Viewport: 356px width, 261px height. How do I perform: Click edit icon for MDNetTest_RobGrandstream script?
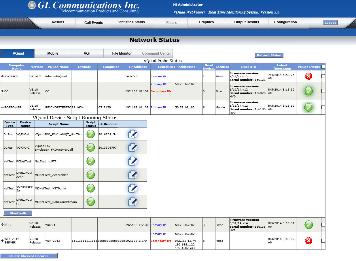132,202
